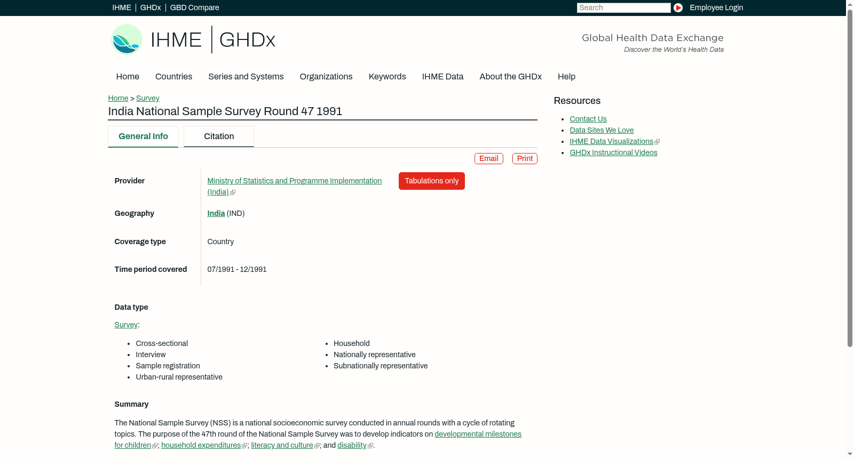
Task: Click the Resources heading
Action: click(577, 101)
